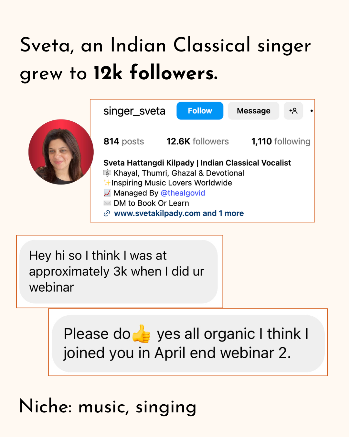349x437 pixels.
Task: Open the 1,110 following list
Action: point(280,141)
